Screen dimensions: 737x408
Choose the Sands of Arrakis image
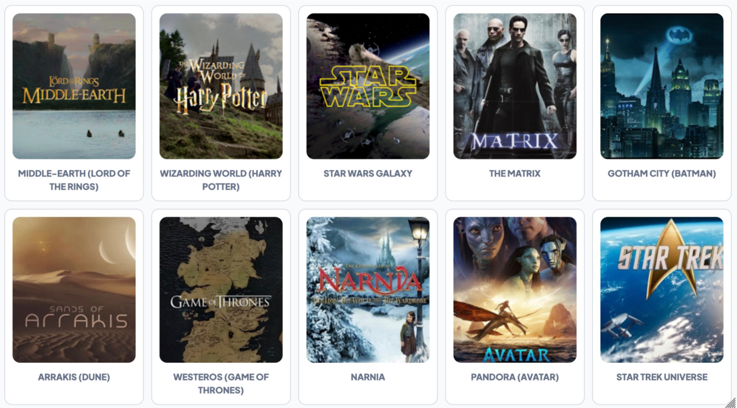(74, 290)
